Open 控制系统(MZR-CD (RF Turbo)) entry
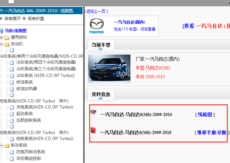The image size is (230, 163). pyautogui.click(x=45, y=139)
